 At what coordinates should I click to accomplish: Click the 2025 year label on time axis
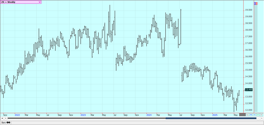click(215, 115)
